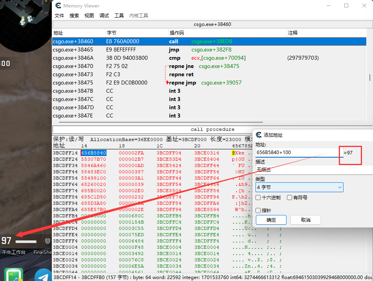
Task: Select the csgo.exe+3846A cmp row
Action: 209,58
